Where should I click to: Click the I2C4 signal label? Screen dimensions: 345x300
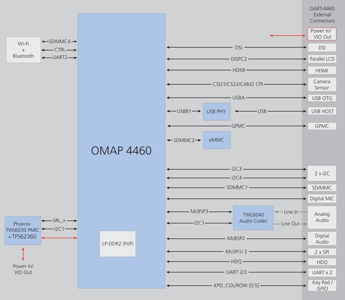click(237, 178)
